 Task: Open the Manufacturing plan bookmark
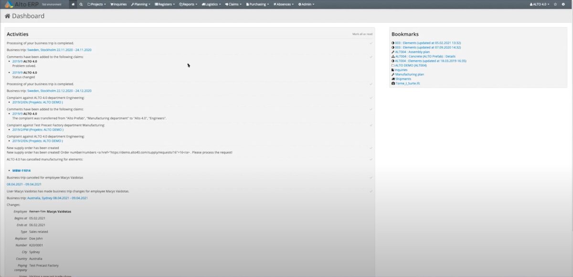[x=409, y=75]
